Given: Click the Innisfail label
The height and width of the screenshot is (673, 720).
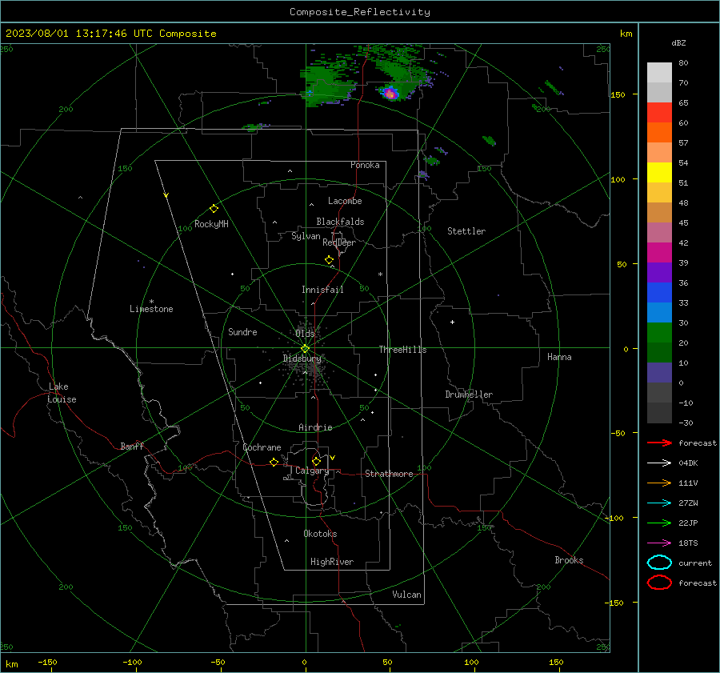Looking at the screenshot, I should click(322, 290).
